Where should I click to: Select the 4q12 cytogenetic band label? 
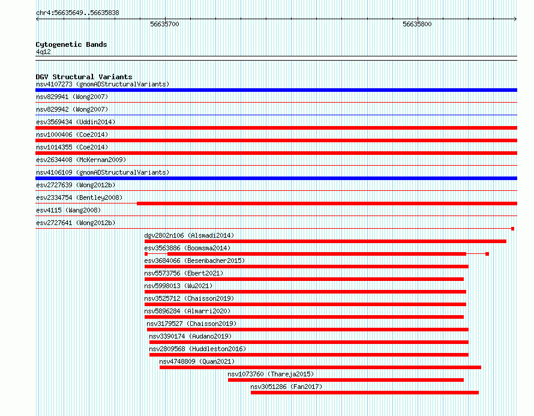43,52
